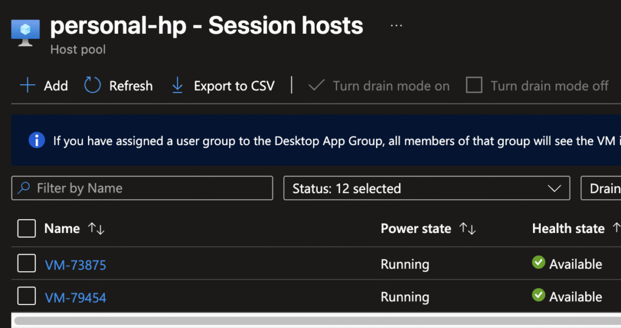Click the magnifier icon in name filter
The image size is (621, 328).
24,188
